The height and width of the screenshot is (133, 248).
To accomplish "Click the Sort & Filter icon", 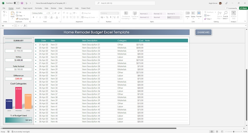I will (219, 13).
